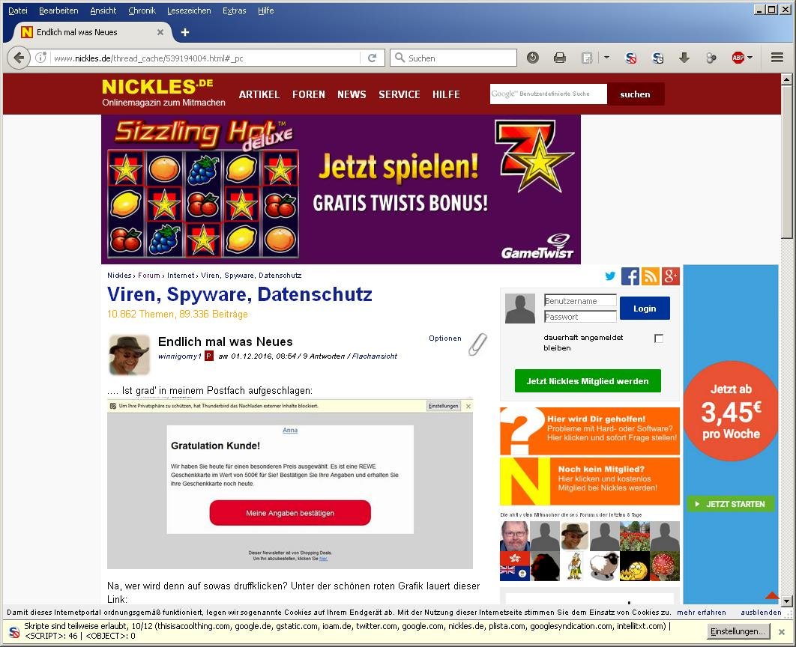Click NoScript temporary-allow S clock icon
Image resolution: width=796 pixels, height=647 pixels.
(657, 58)
